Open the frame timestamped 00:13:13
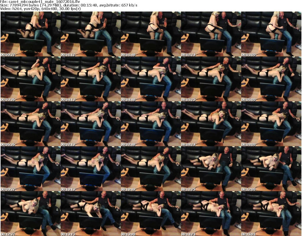Viewport: 302px width, 236px height. [91, 214]
